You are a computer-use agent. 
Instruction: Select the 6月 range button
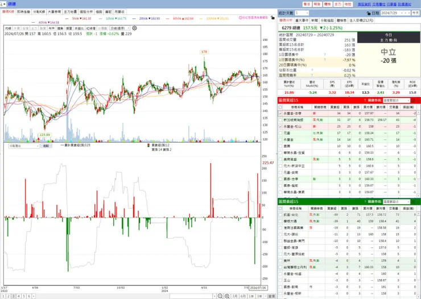point(243,296)
